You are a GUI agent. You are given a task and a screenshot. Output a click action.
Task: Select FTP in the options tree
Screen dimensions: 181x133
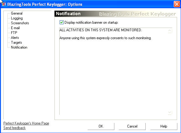14,33
